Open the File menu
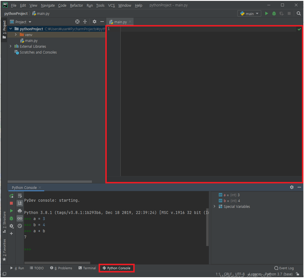The height and width of the screenshot is (278, 304). 14,6
